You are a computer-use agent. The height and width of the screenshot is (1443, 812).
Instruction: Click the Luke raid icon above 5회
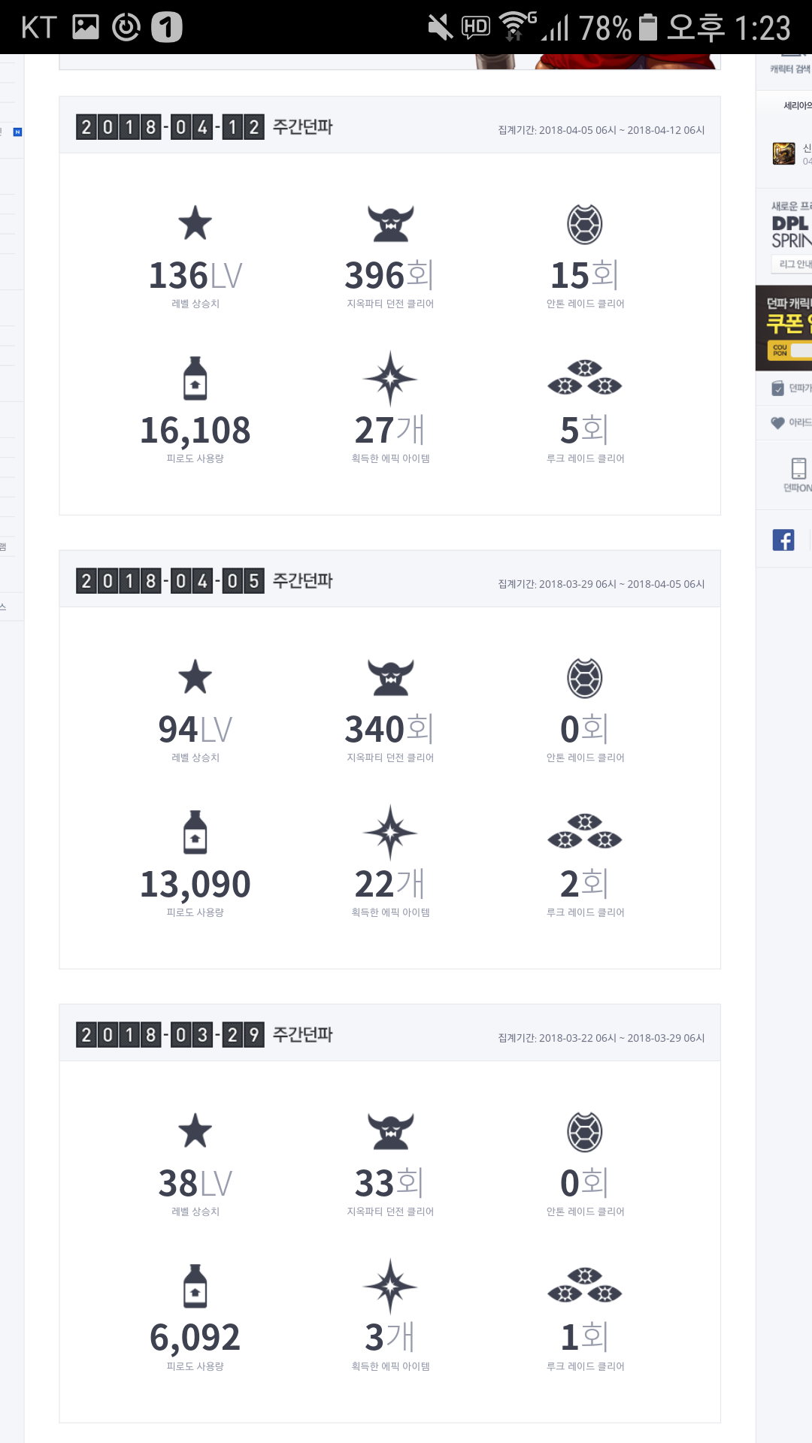(x=585, y=378)
